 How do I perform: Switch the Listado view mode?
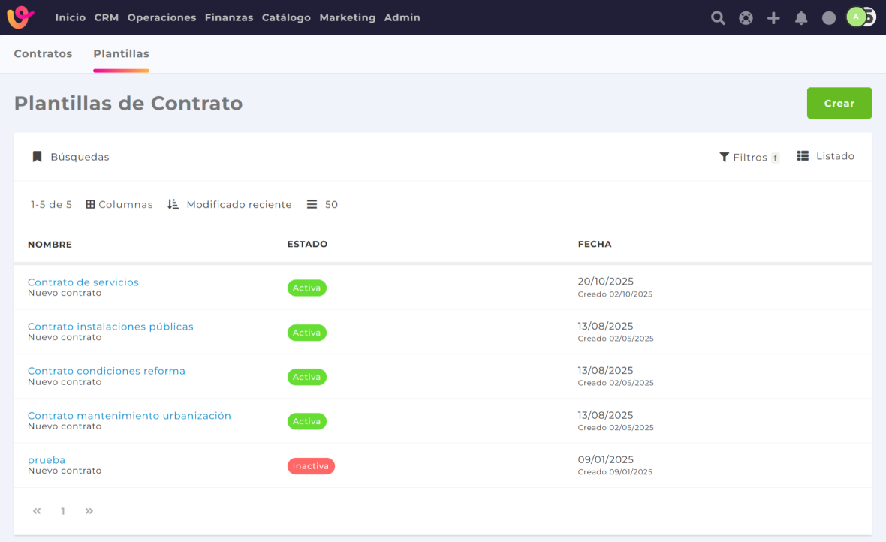[826, 156]
